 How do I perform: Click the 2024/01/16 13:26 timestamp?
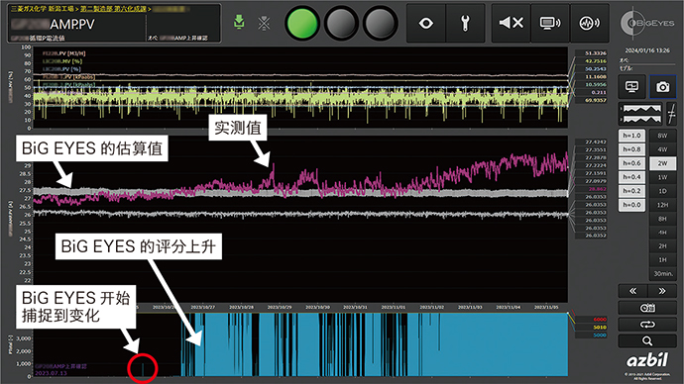tap(647, 50)
